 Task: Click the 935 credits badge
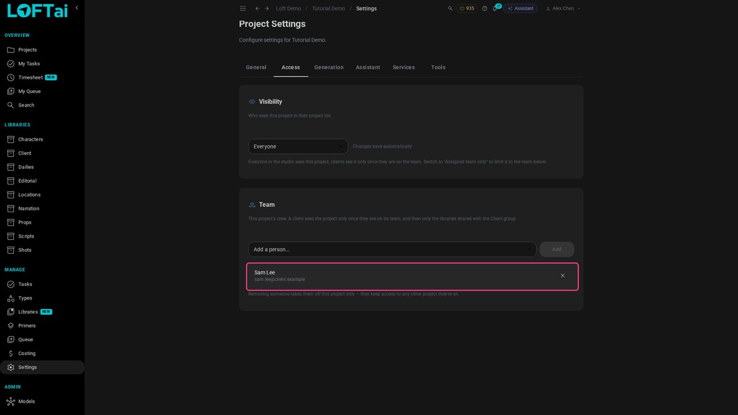point(467,9)
